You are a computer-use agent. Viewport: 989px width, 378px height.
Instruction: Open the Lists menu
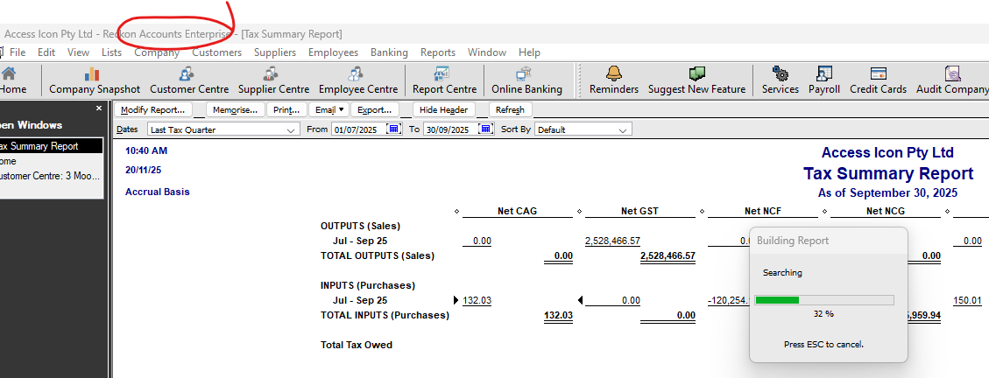tap(111, 52)
